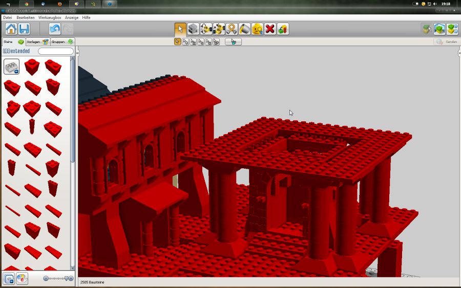Image resolution: width=461 pixels, height=288 pixels.
Task: Select the Hide bricks minifig head tool
Action: click(x=257, y=29)
